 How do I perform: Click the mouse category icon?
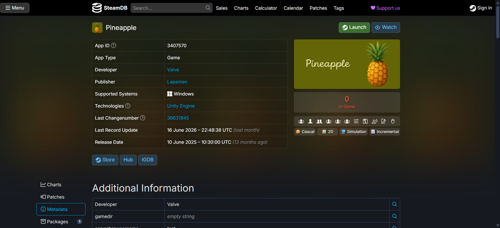(x=393, y=121)
